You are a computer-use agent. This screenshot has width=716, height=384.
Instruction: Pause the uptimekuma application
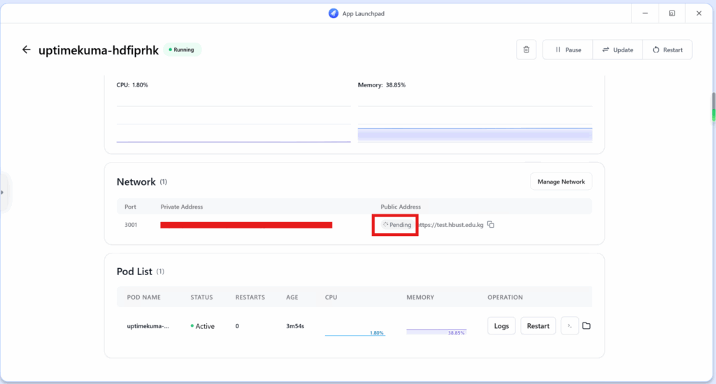[x=568, y=50]
